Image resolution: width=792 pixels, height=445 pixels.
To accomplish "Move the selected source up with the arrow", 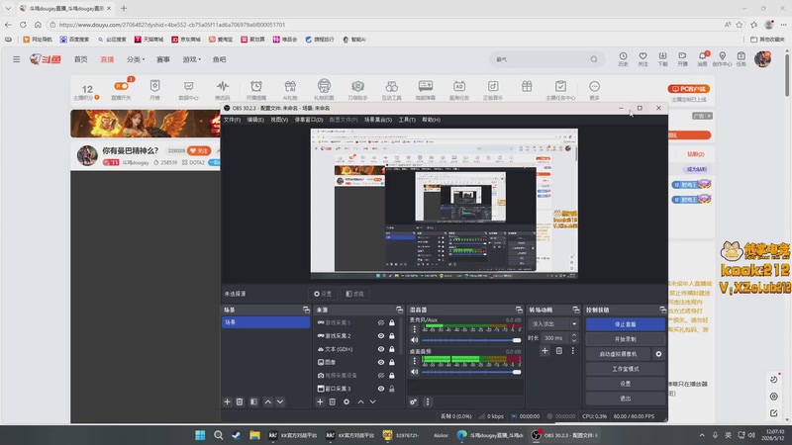I will [x=360, y=401].
